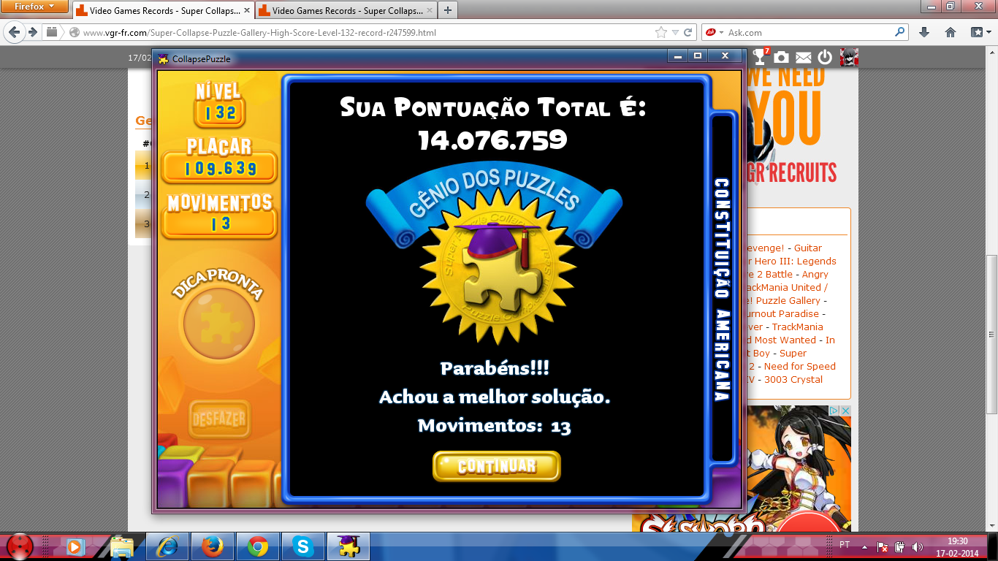Click the trophy notifications icon
This screenshot has width=998, height=561.
tap(760, 57)
